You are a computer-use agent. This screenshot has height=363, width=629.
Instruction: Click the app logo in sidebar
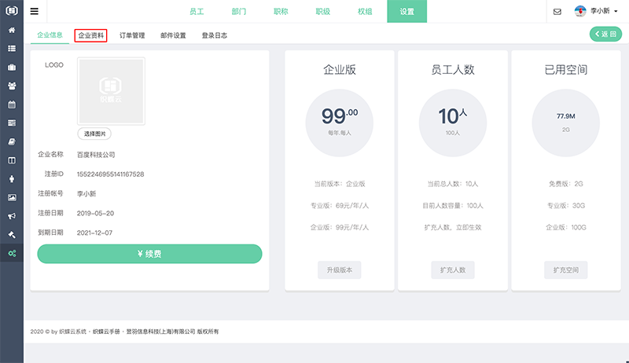point(12,10)
